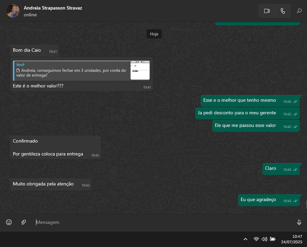
Task: Open the Wi-Fi network tray icon
Action: [x=256, y=239]
